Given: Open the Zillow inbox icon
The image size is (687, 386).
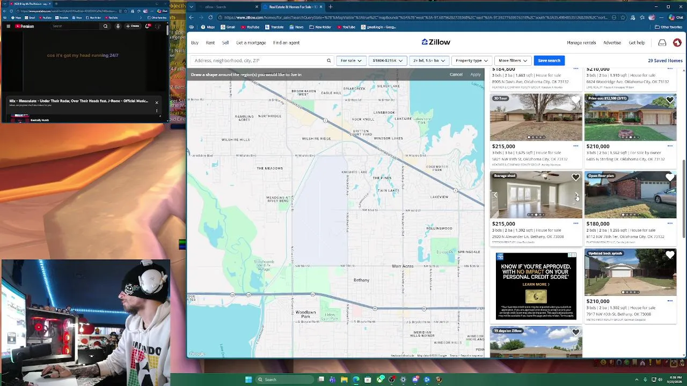Looking at the screenshot, I should (x=662, y=42).
